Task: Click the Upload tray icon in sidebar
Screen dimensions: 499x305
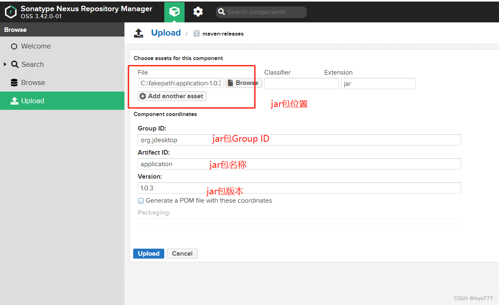Action: 15,101
